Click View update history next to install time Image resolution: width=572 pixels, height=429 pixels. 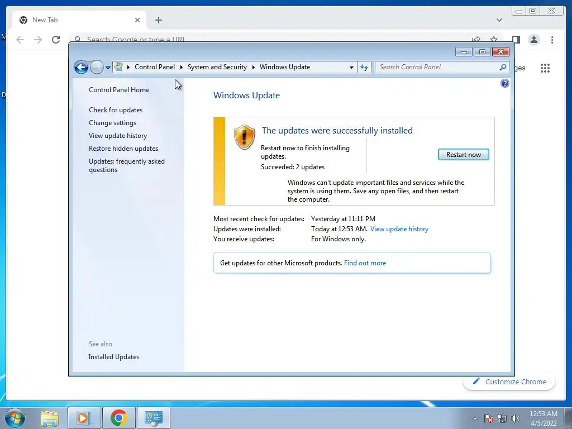click(399, 229)
